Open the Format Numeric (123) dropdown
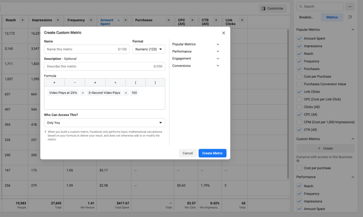This screenshot has height=217, width=363. click(149, 49)
